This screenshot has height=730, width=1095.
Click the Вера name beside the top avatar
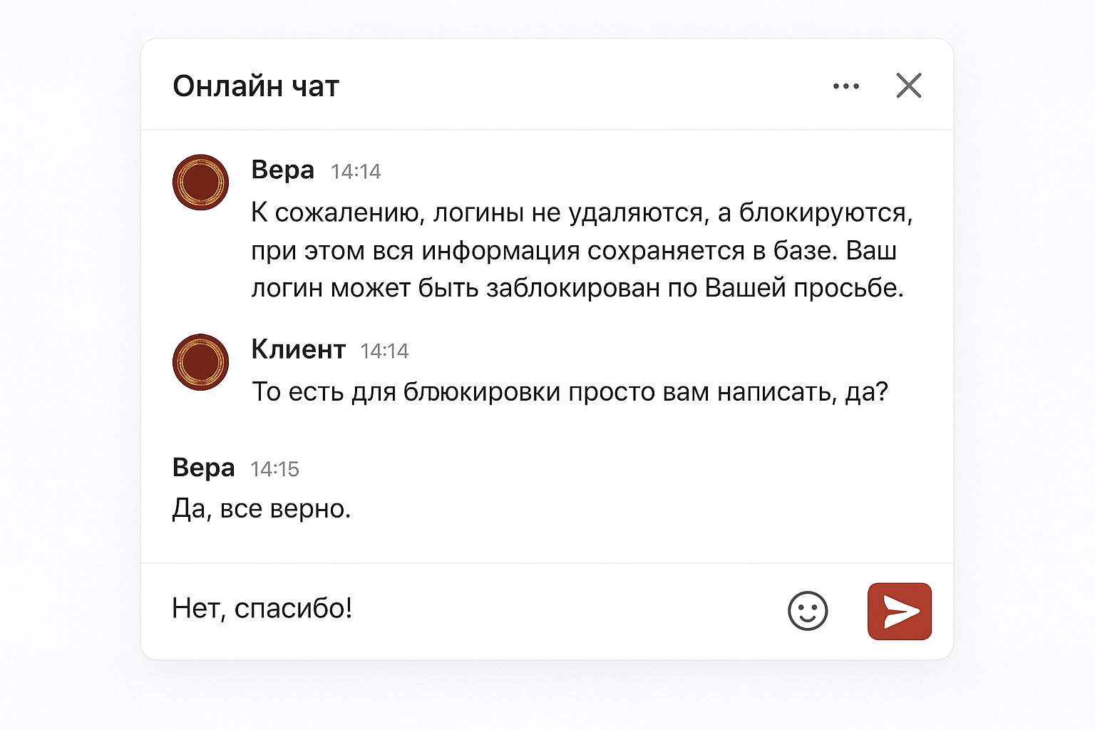point(282,170)
